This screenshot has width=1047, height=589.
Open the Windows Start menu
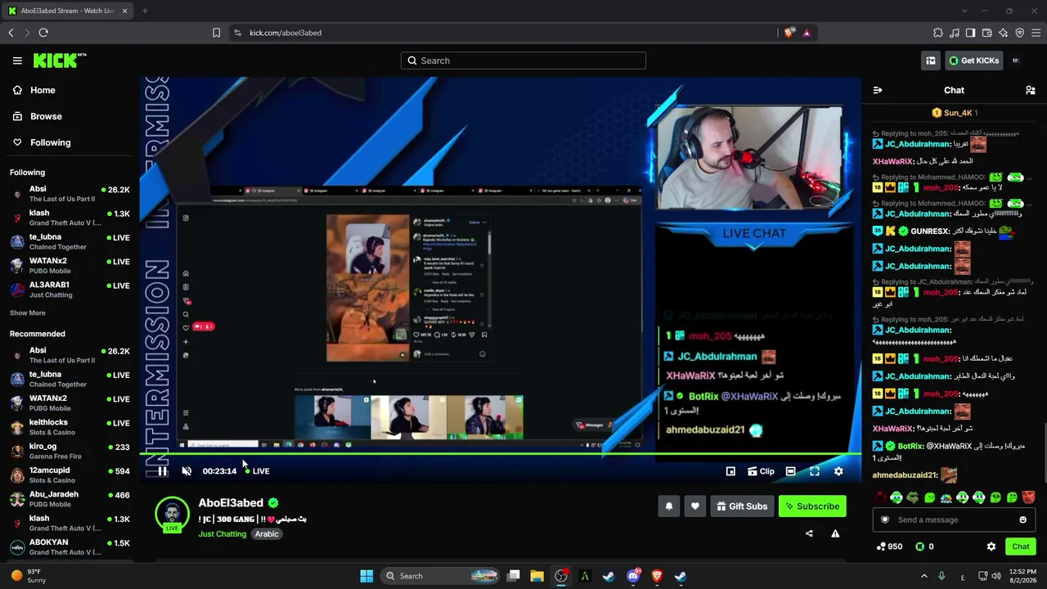tap(366, 576)
